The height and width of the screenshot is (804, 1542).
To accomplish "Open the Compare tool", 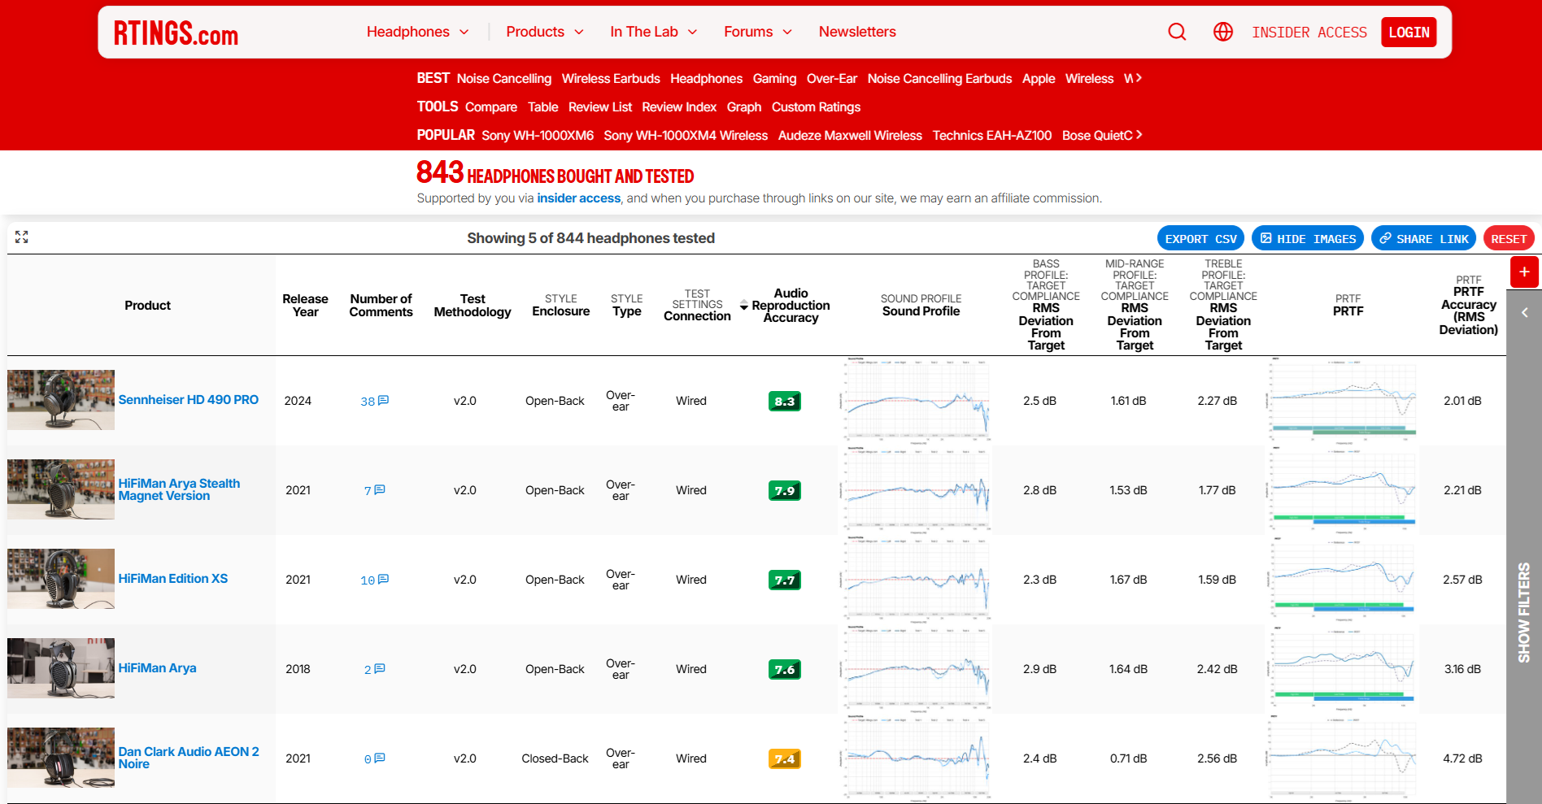I will [x=491, y=107].
